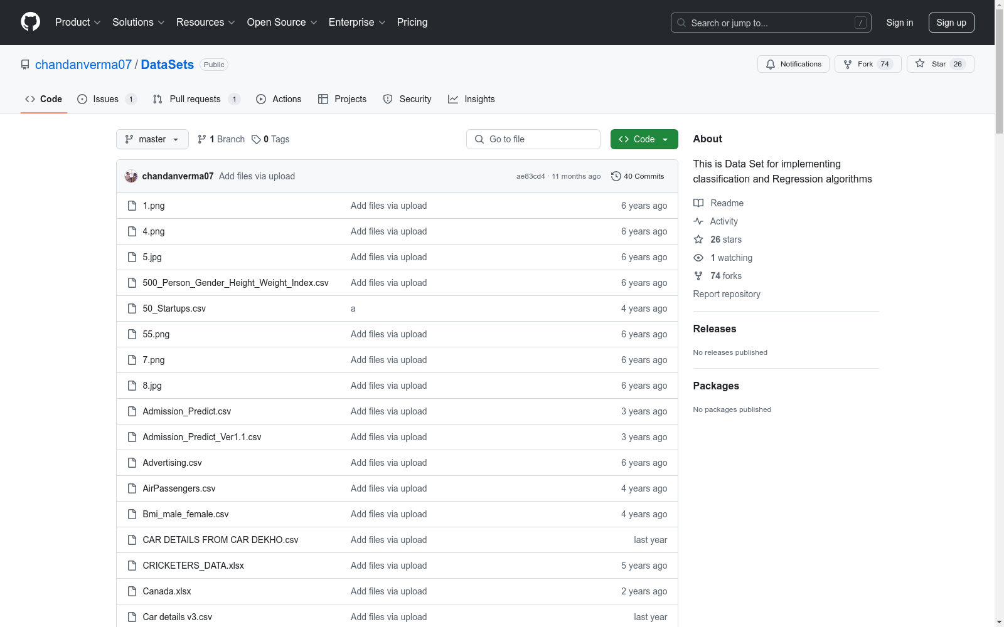Open file Admission_Predict.csv
1004x627 pixels.
point(186,411)
